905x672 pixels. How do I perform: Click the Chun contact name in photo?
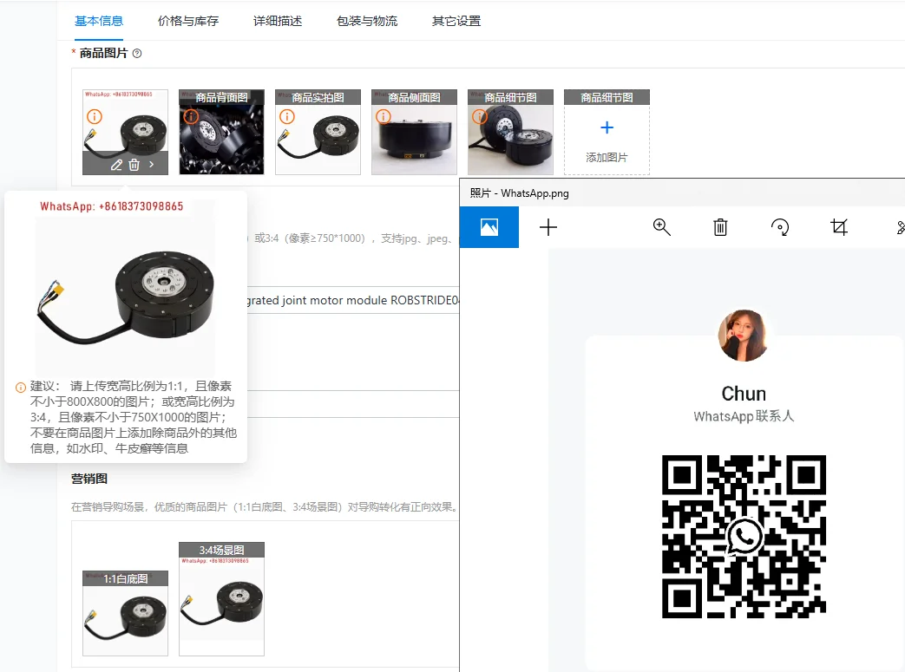click(x=744, y=394)
